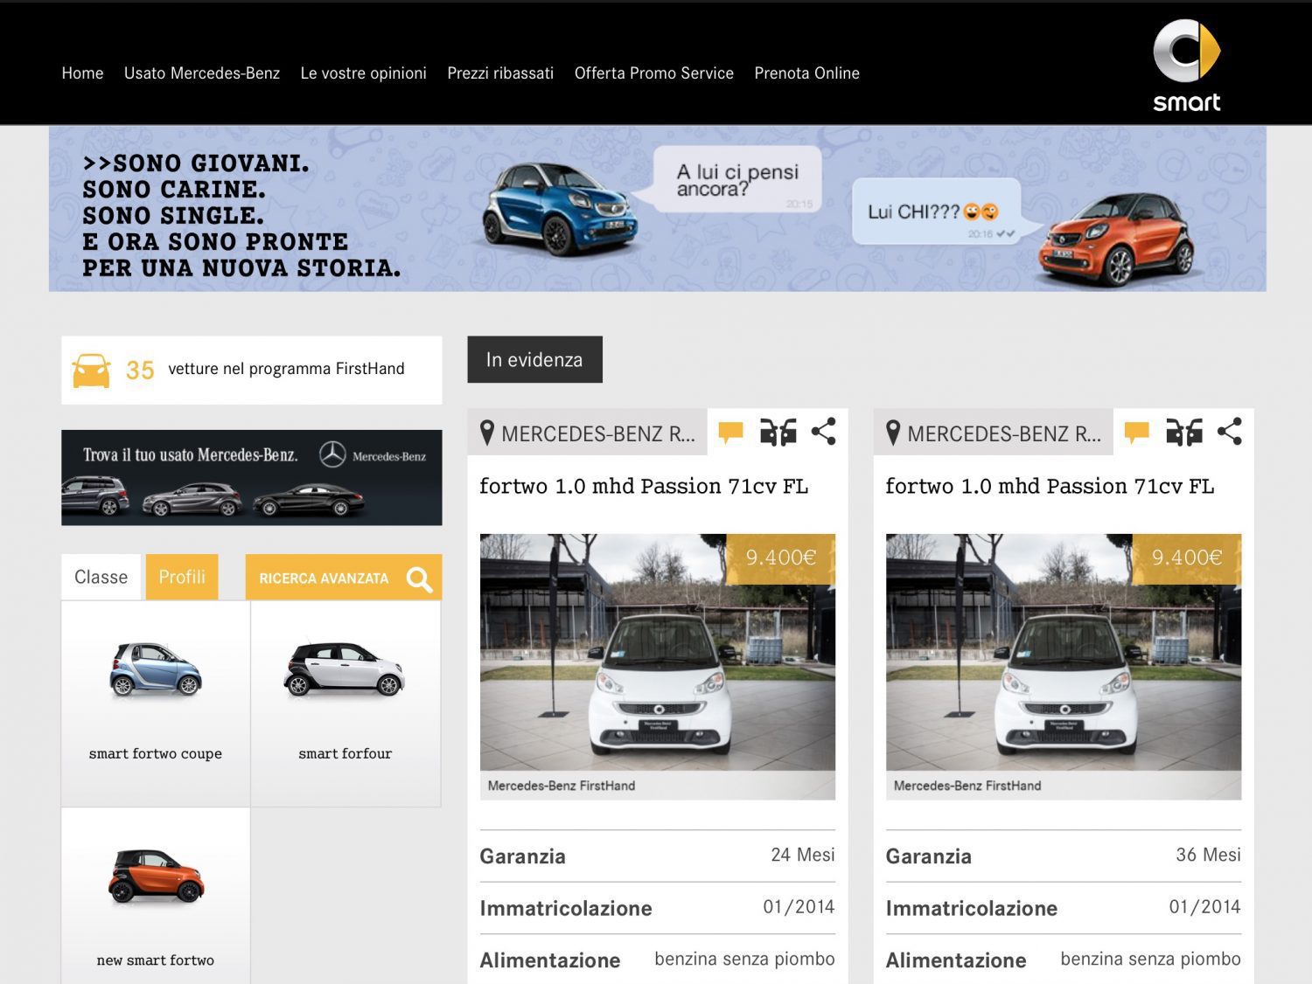The width and height of the screenshot is (1312, 984).
Task: Go to Le vostre opinioni page
Action: 363,73
